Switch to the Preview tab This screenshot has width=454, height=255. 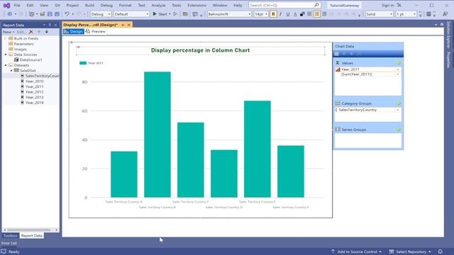click(96, 31)
